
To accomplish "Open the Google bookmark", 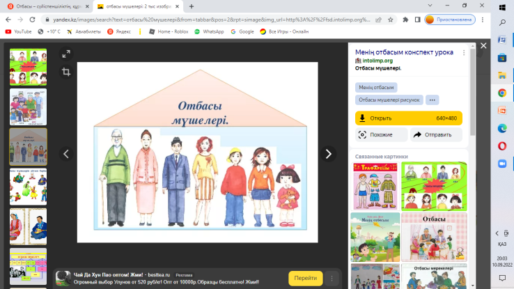I will (x=242, y=31).
